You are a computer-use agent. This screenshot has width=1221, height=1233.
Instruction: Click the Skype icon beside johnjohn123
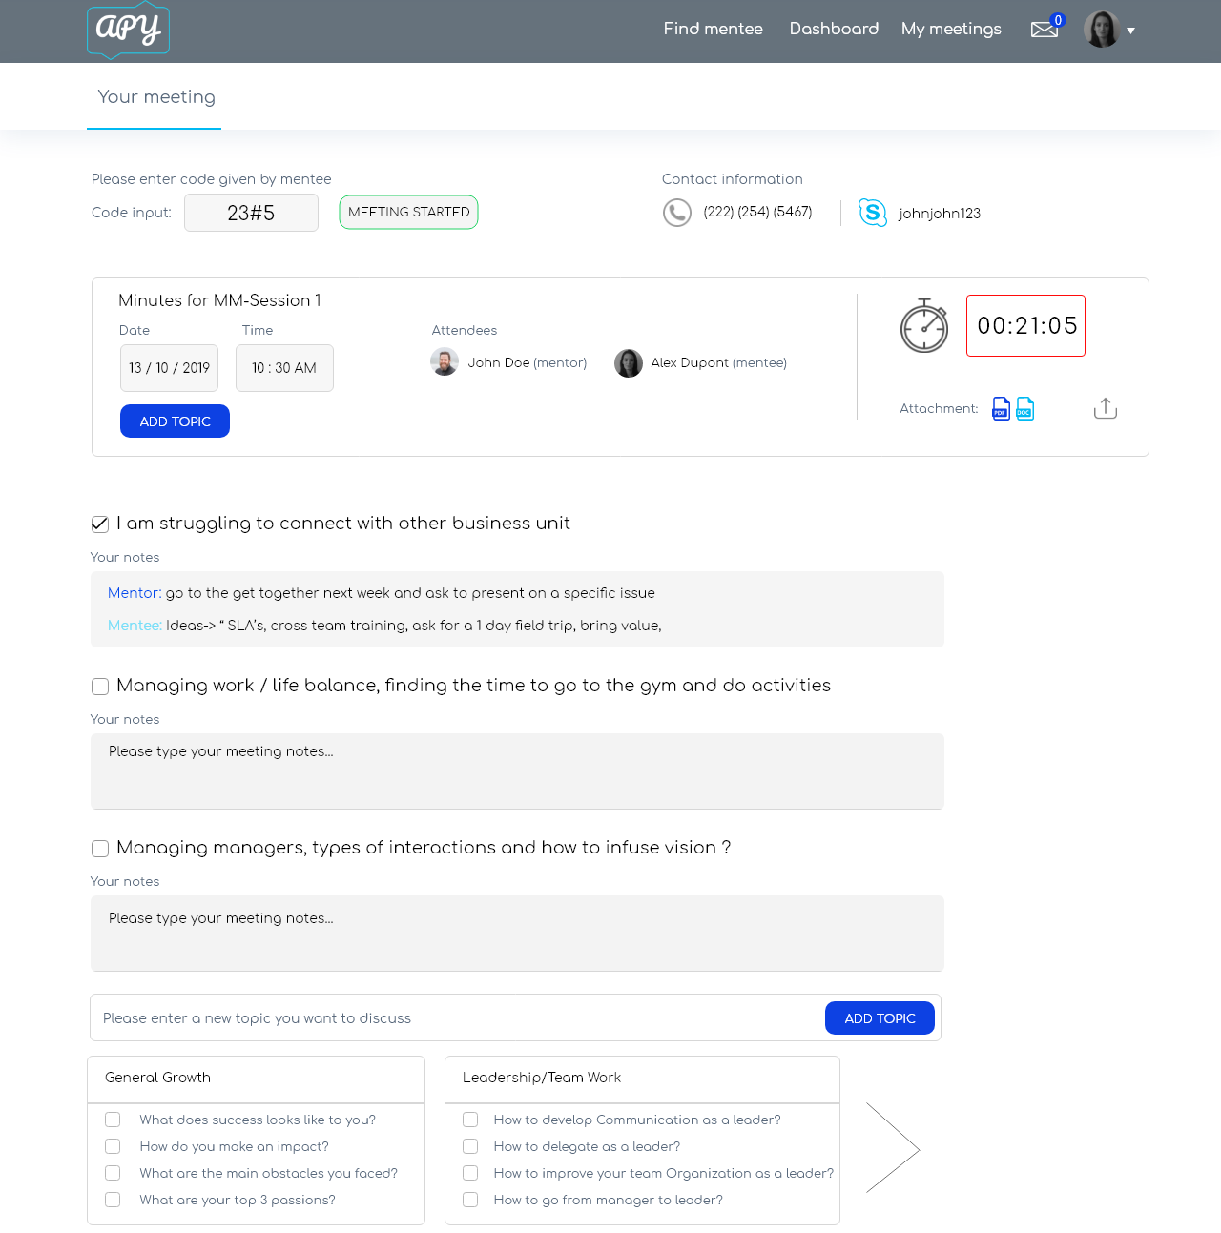click(872, 213)
